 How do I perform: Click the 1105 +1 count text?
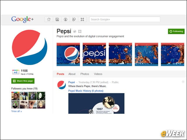coord(24,71)
